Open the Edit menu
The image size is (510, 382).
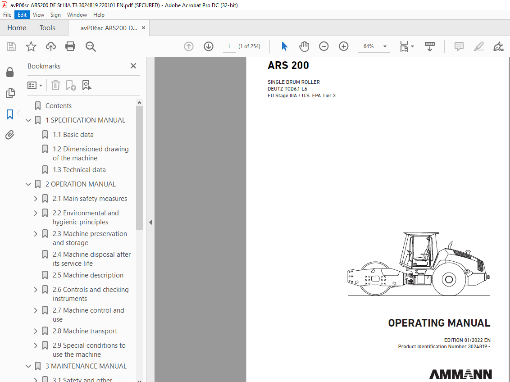coord(22,15)
